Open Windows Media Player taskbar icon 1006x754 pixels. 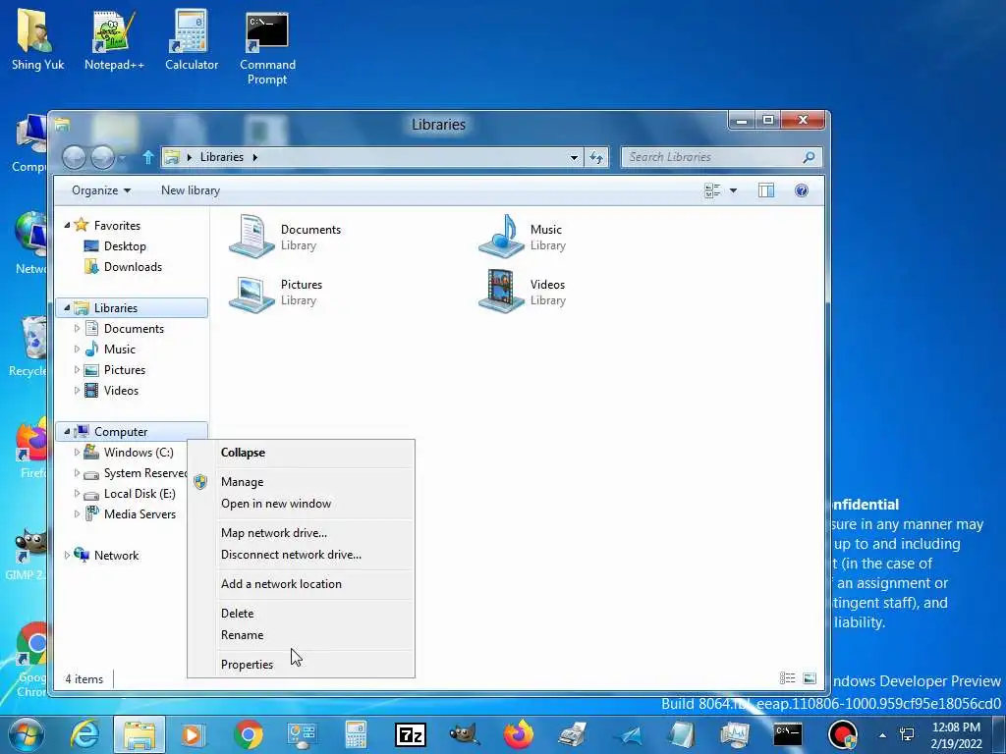194,734
